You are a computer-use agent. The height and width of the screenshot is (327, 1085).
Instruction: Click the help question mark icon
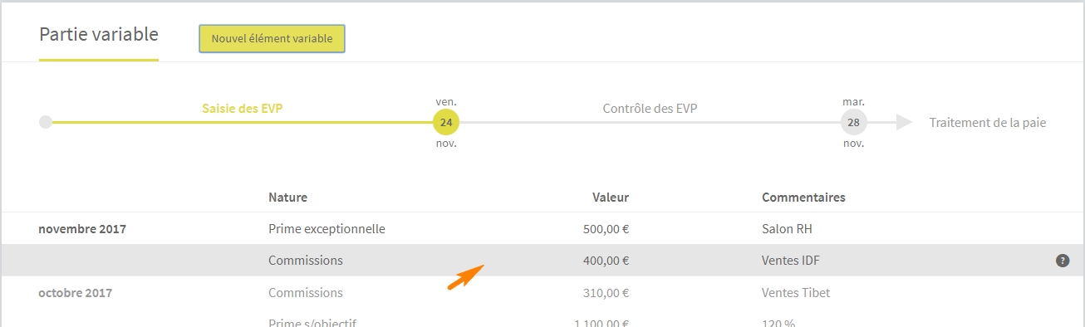coord(1062,261)
